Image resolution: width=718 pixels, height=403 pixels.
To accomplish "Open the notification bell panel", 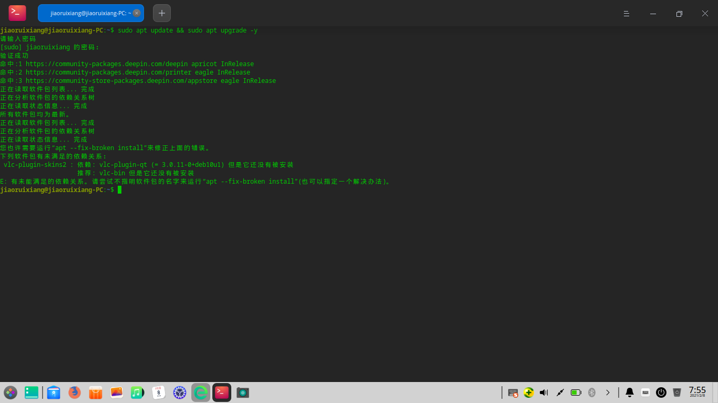I will [x=629, y=393].
